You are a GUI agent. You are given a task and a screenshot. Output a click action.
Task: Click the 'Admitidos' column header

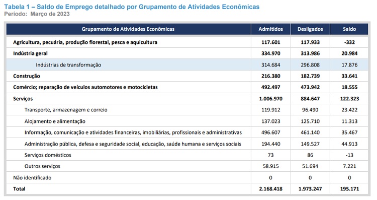[x=271, y=29]
